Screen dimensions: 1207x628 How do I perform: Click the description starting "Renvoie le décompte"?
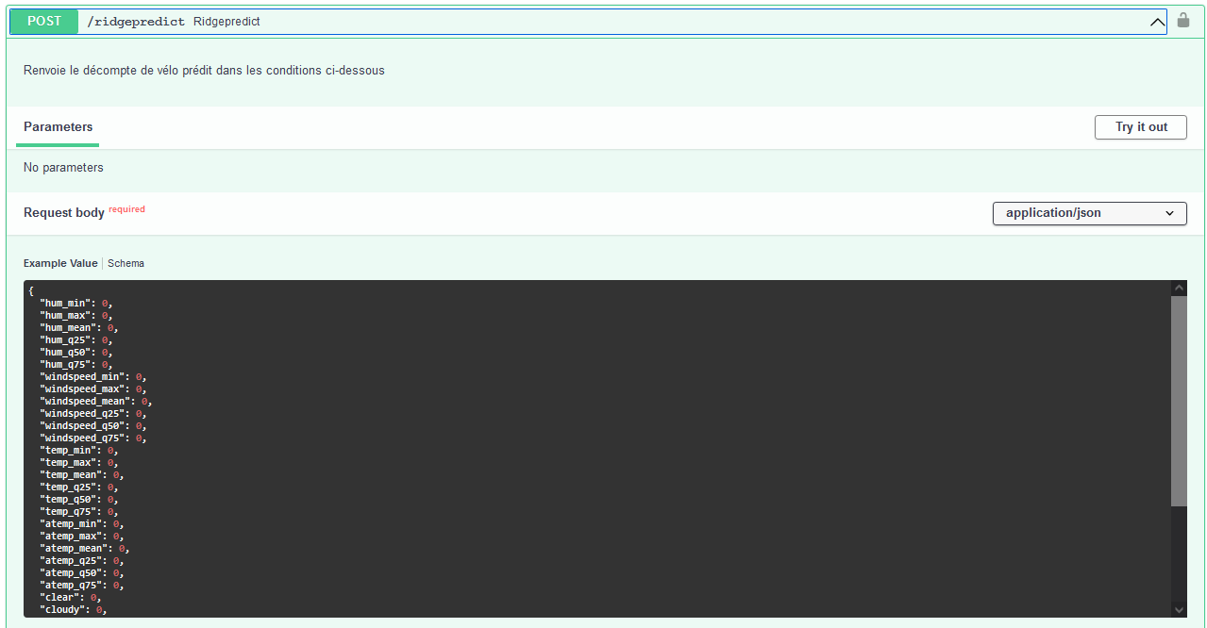pos(204,71)
